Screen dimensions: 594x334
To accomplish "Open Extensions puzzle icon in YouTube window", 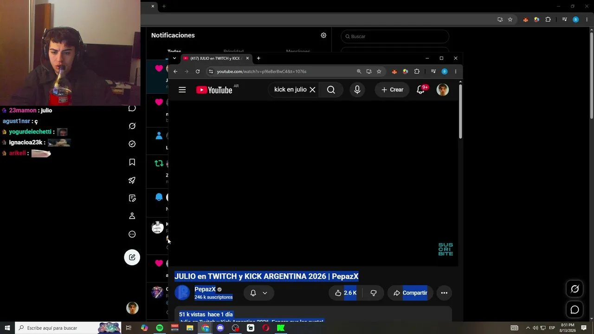I will click(x=417, y=71).
